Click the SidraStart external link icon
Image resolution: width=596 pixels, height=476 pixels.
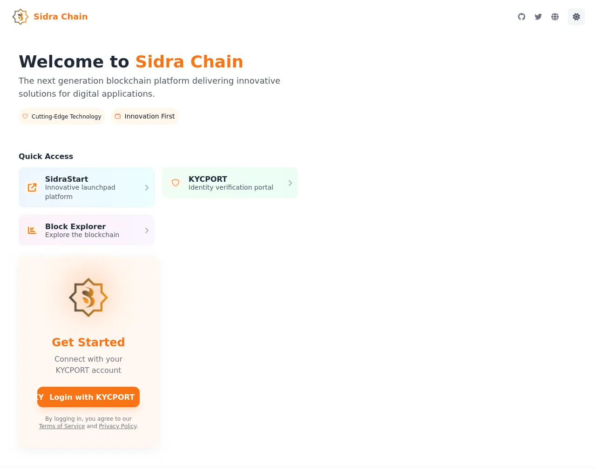tap(32, 187)
